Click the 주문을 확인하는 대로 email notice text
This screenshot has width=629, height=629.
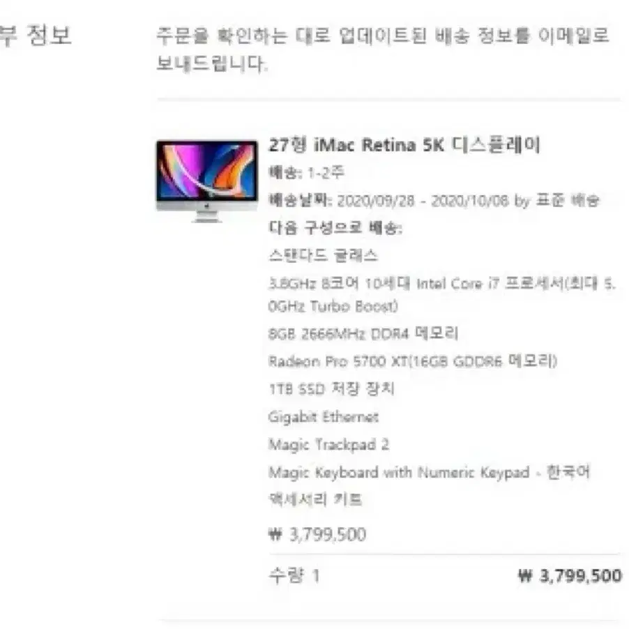tap(382, 50)
